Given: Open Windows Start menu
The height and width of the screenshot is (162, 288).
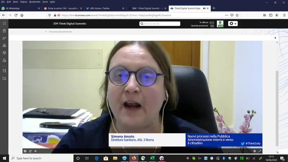Looking at the screenshot, I should point(4,158).
